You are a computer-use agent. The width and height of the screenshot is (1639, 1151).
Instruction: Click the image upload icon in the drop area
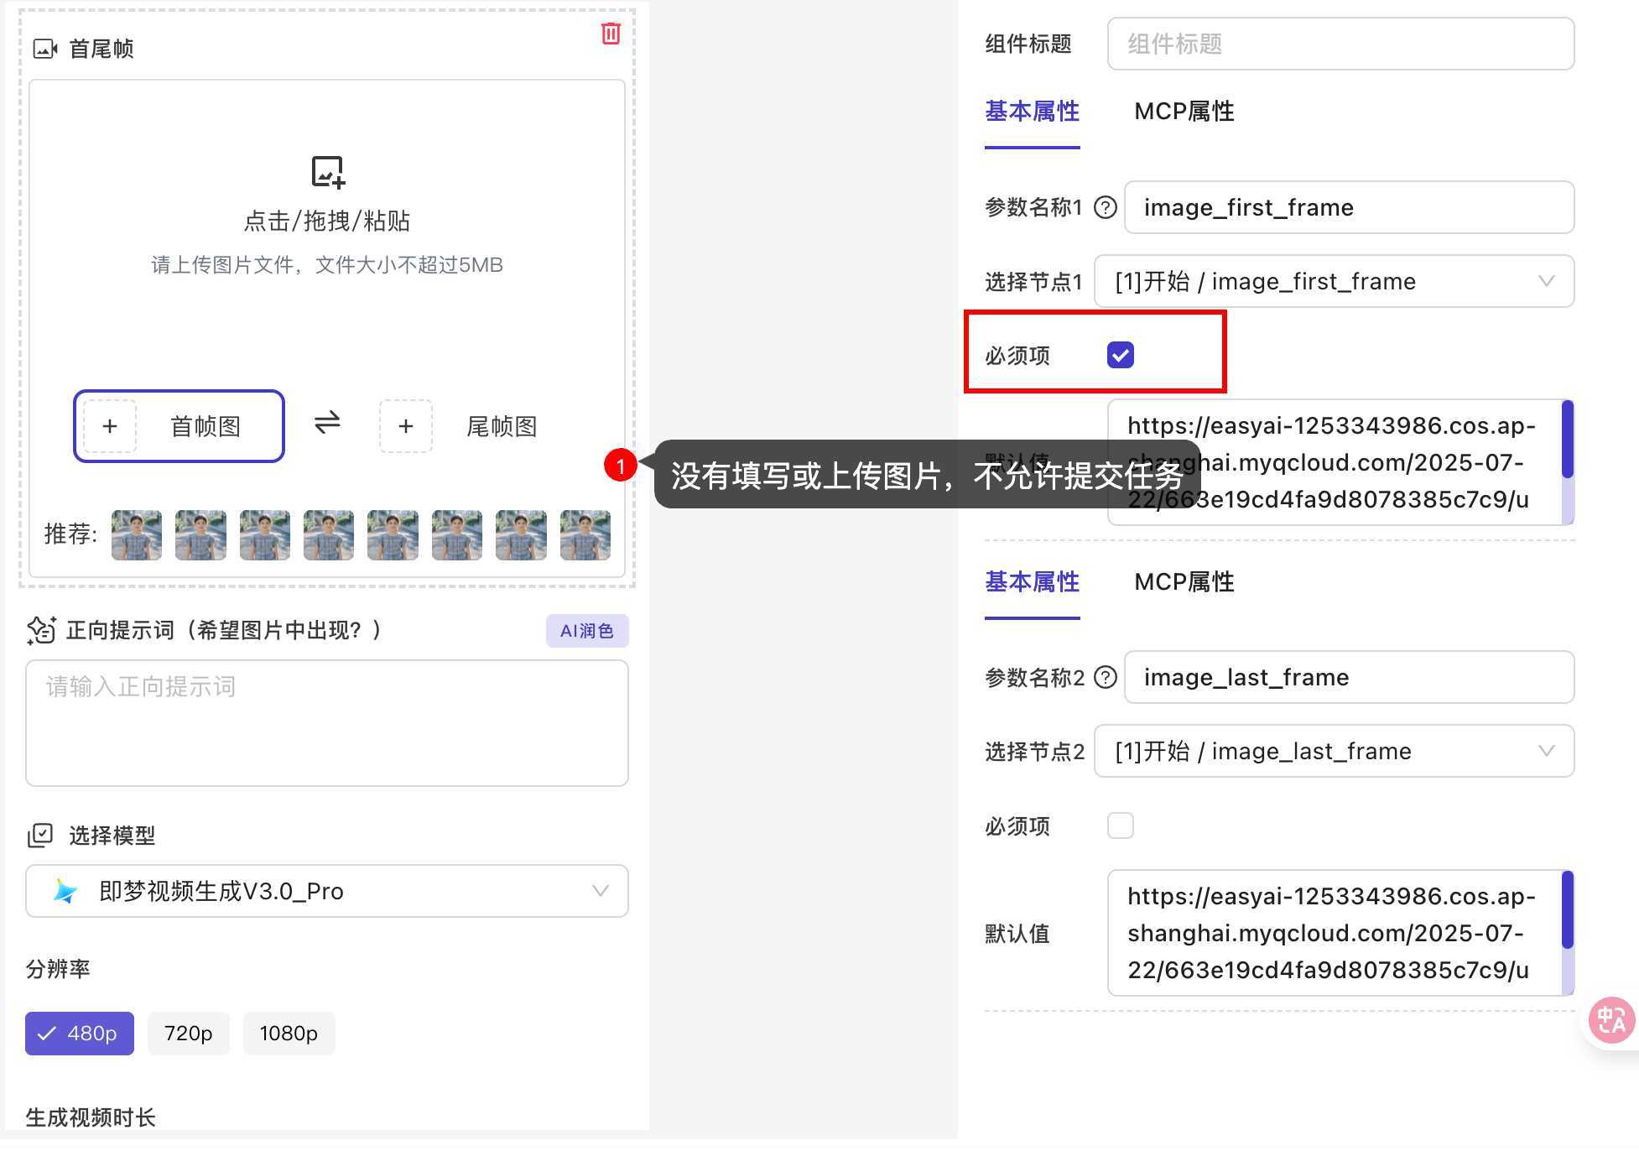point(328,172)
